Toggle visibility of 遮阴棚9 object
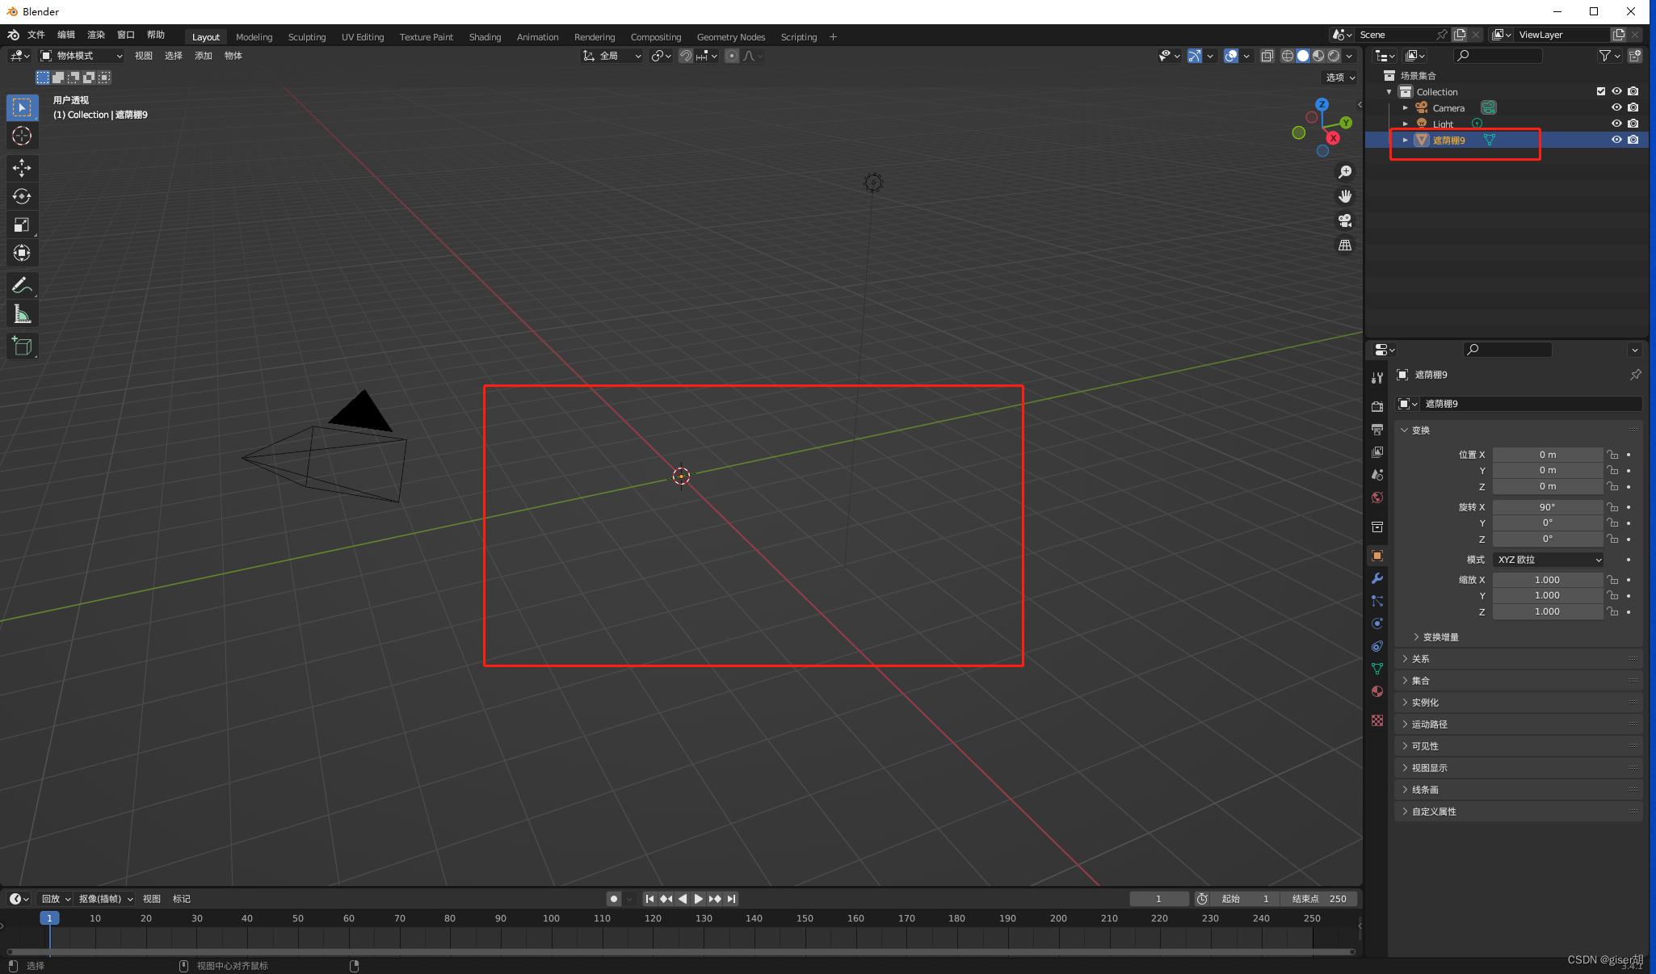1656x974 pixels. tap(1616, 139)
